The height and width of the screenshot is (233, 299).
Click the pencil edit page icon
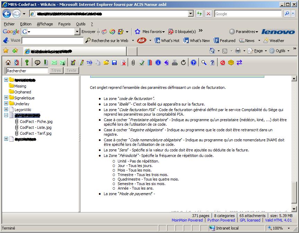pyautogui.click(x=82, y=63)
